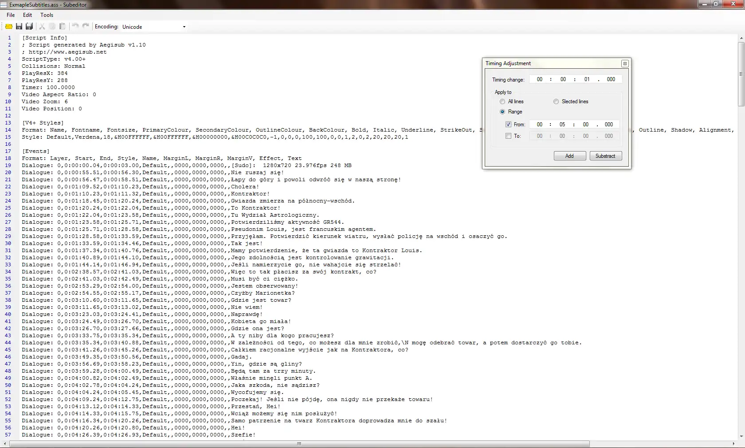The width and height of the screenshot is (745, 448).
Task: Click the Timing change milliseconds field
Action: [611, 79]
